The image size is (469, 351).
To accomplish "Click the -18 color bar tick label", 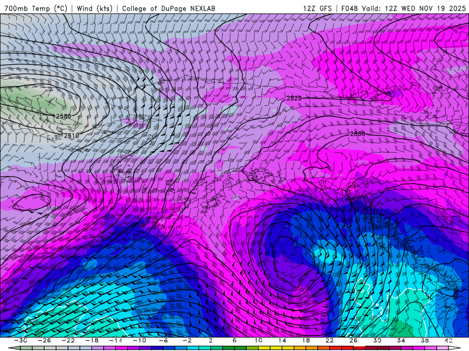I will 92,340.
